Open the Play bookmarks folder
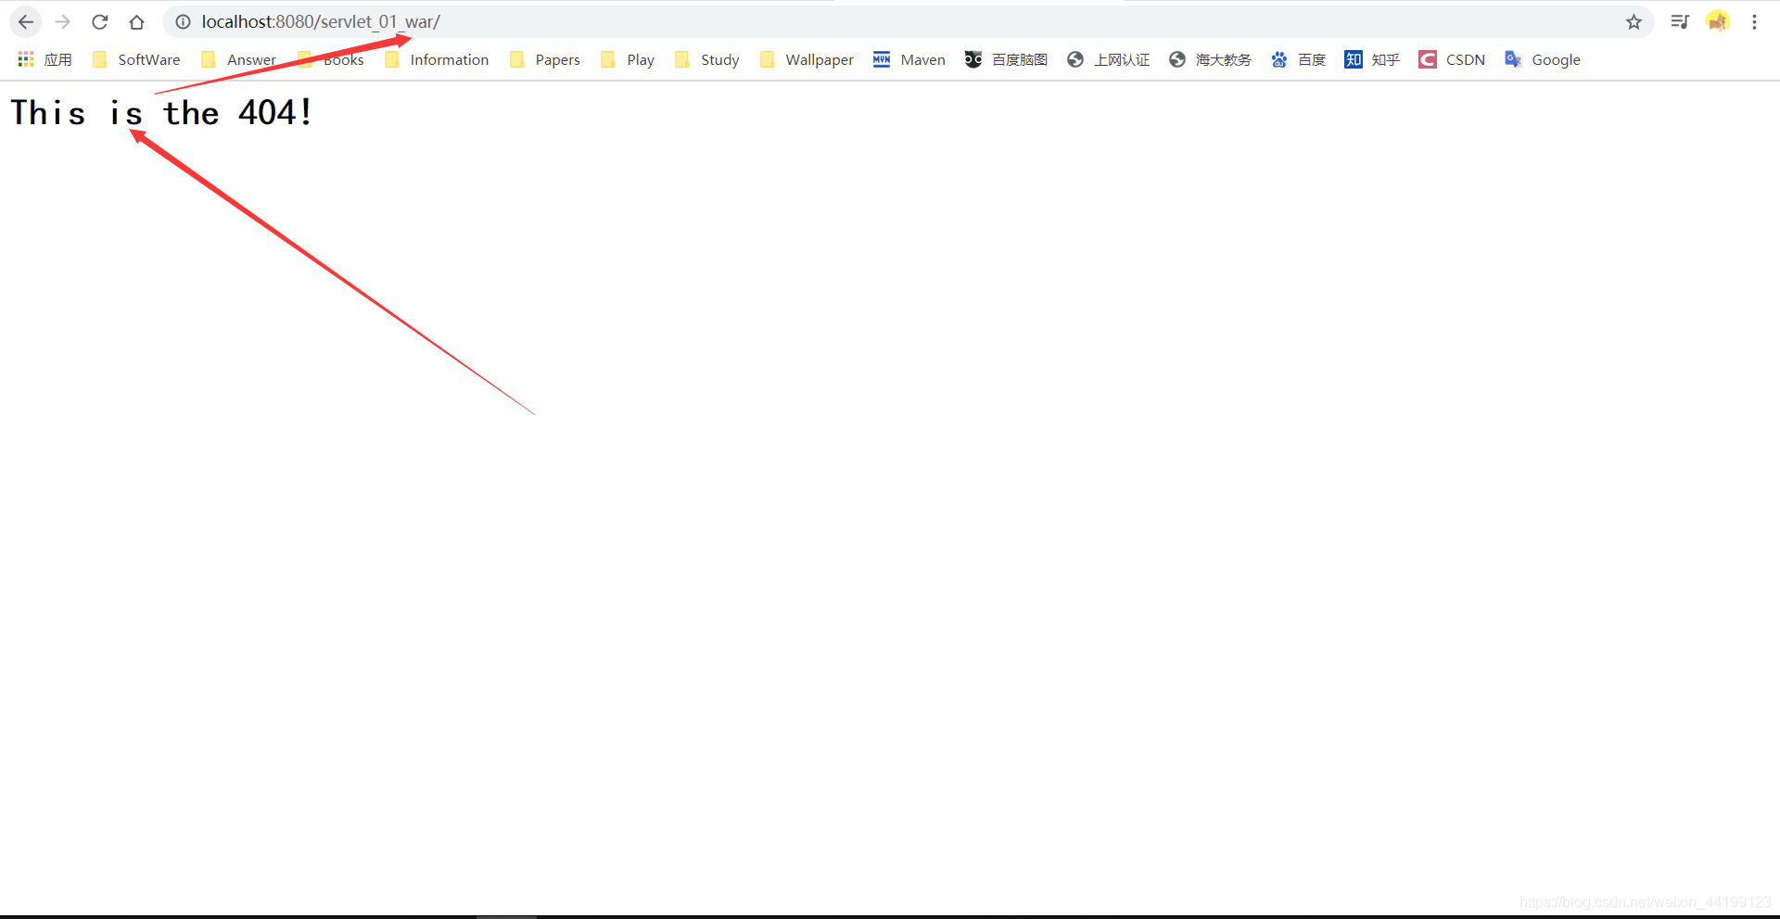 coord(628,60)
